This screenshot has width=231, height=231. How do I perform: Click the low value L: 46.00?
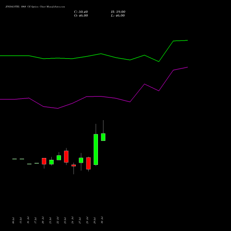point(118,16)
